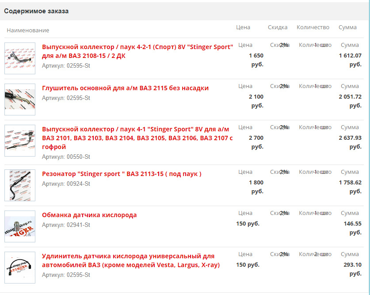The image size is (370, 295).
Task: Click the top 'Количество' column header
Action: coord(313,27)
